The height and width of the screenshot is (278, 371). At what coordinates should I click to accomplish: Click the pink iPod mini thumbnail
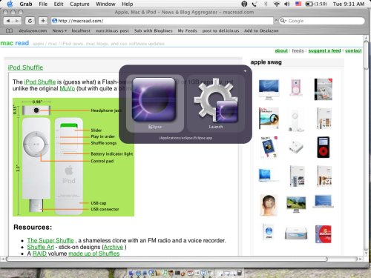click(296, 87)
